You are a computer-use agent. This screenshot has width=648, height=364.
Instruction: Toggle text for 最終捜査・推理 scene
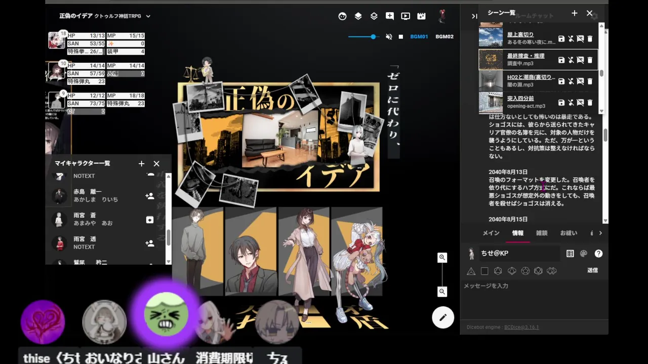(x=581, y=60)
